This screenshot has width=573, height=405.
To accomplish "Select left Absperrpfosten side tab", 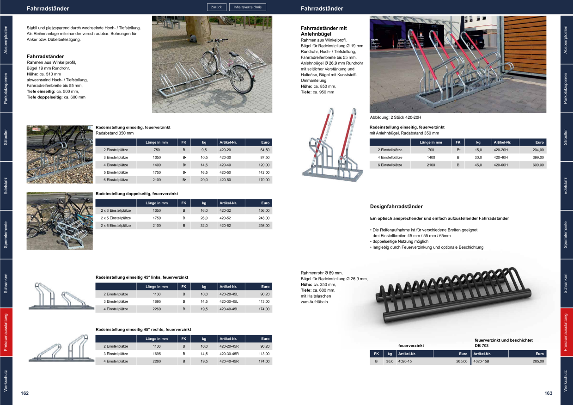I will [6, 40].
